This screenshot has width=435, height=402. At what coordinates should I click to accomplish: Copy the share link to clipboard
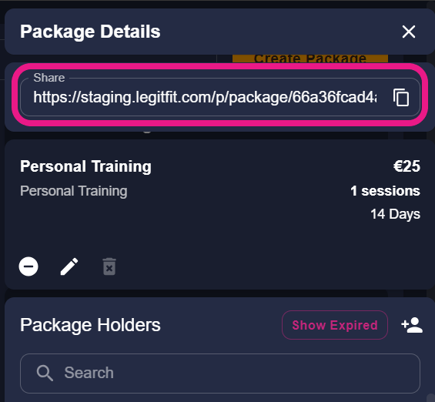(401, 97)
